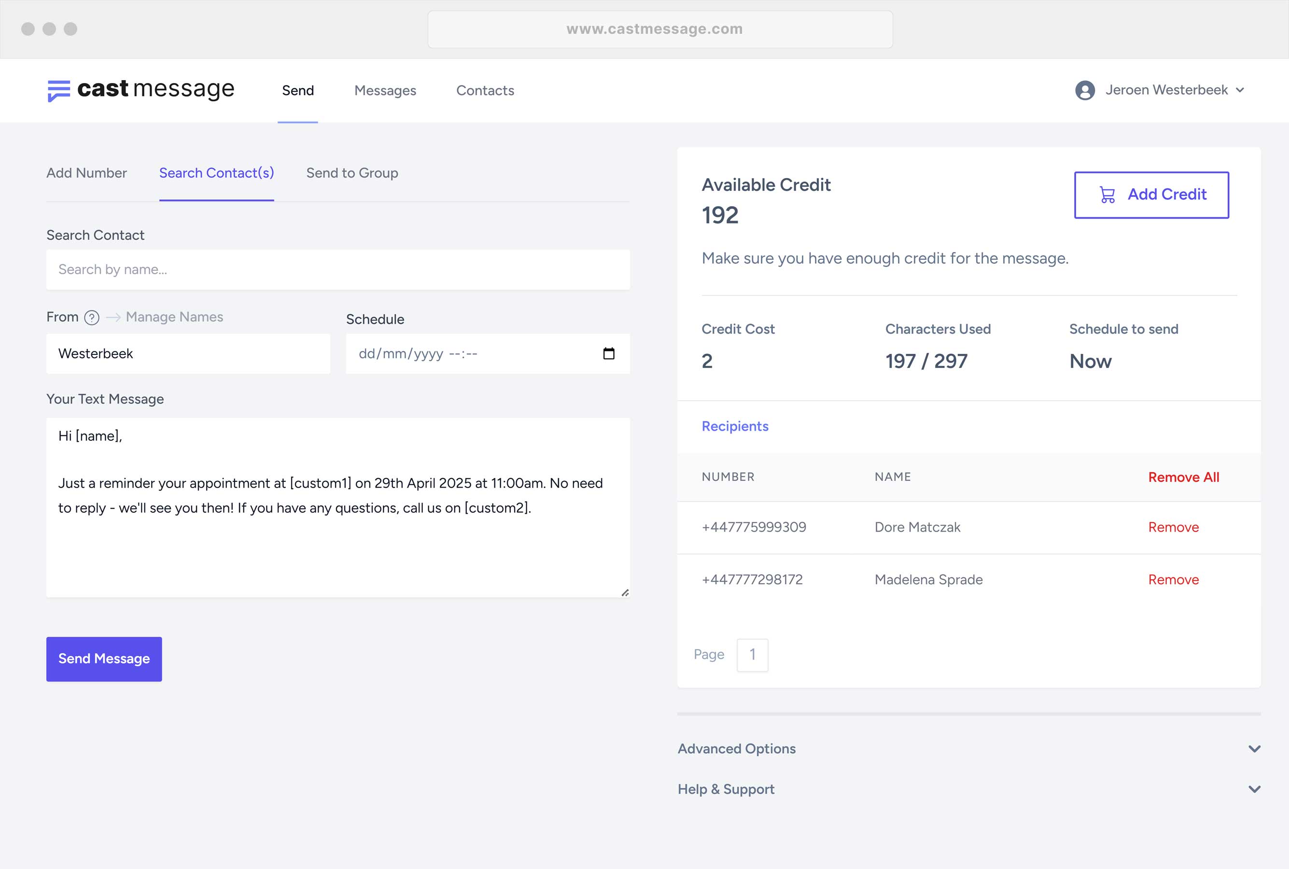Image resolution: width=1289 pixels, height=869 pixels.
Task: Open the calendar picker in Schedule field
Action: pos(608,353)
